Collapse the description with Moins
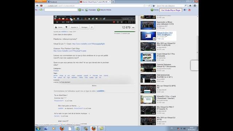233x131 pixels. [x=94, y=86]
